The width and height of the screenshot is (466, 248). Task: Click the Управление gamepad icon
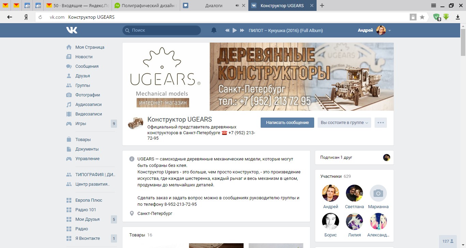69,159
